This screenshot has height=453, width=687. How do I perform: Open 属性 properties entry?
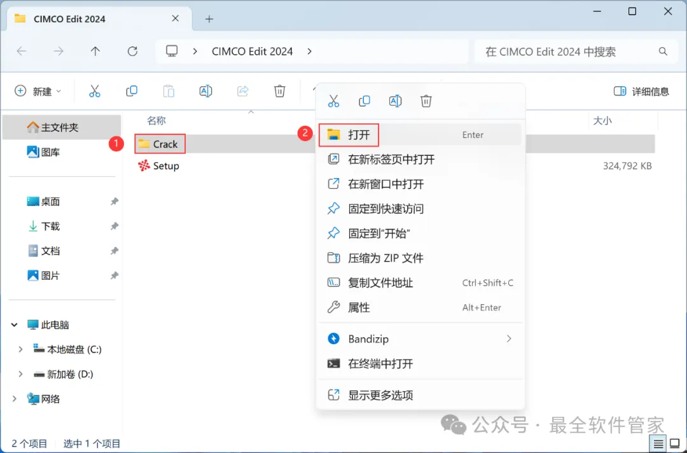(x=420, y=307)
